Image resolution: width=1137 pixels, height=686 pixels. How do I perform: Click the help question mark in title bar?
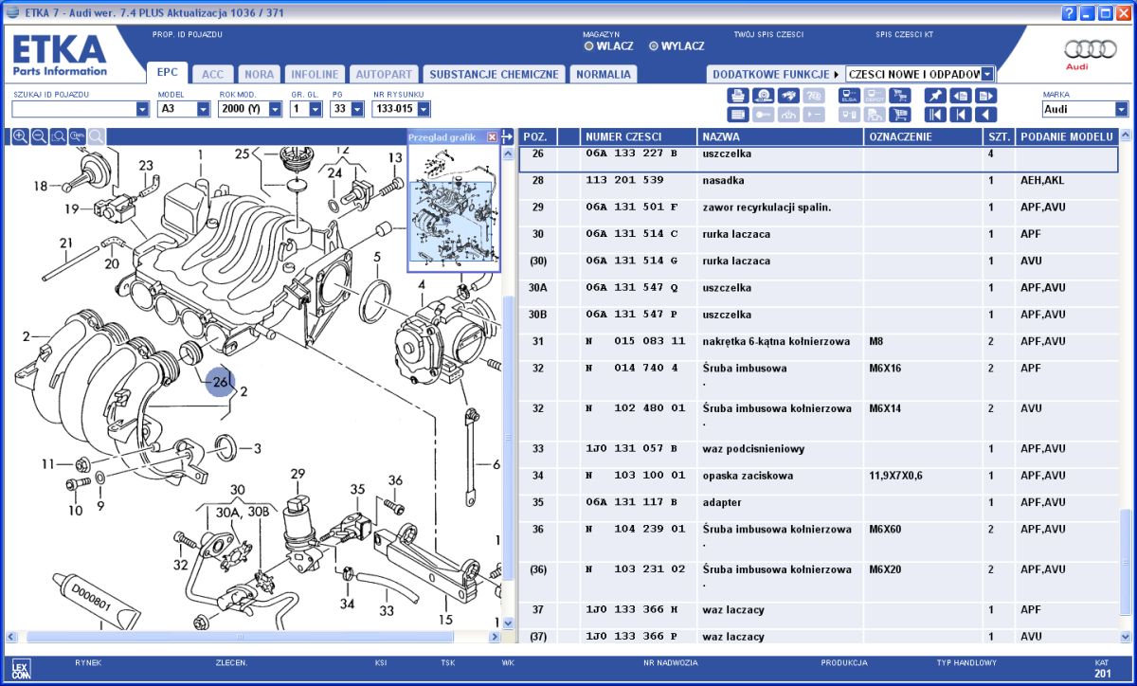1069,13
